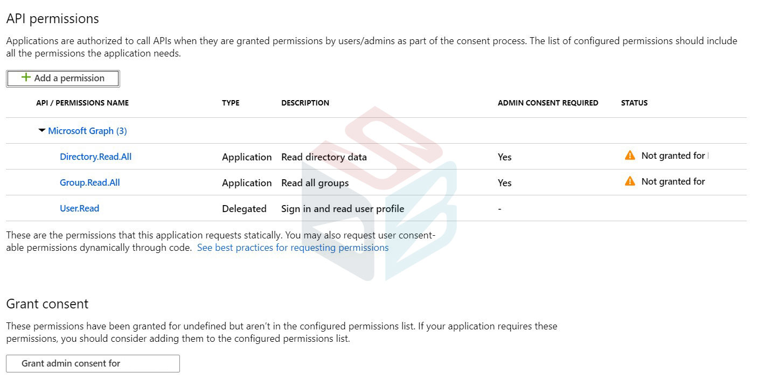Select the Microsoft Graph API group label
758x387 pixels.
(x=87, y=130)
